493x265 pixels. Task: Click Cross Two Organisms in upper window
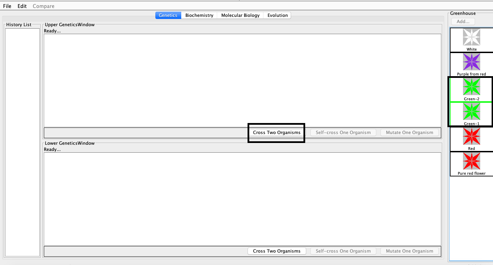[277, 132]
